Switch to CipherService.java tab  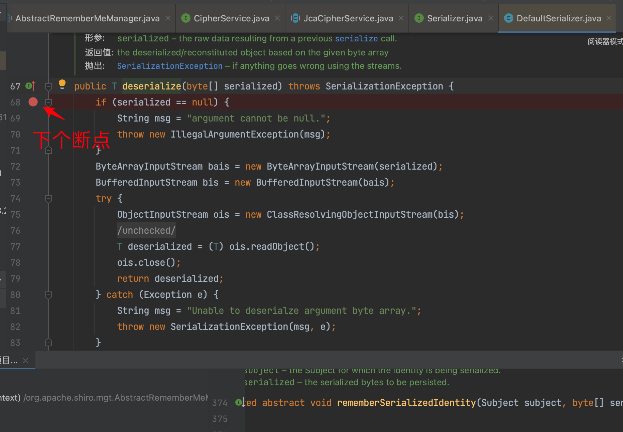tap(231, 18)
